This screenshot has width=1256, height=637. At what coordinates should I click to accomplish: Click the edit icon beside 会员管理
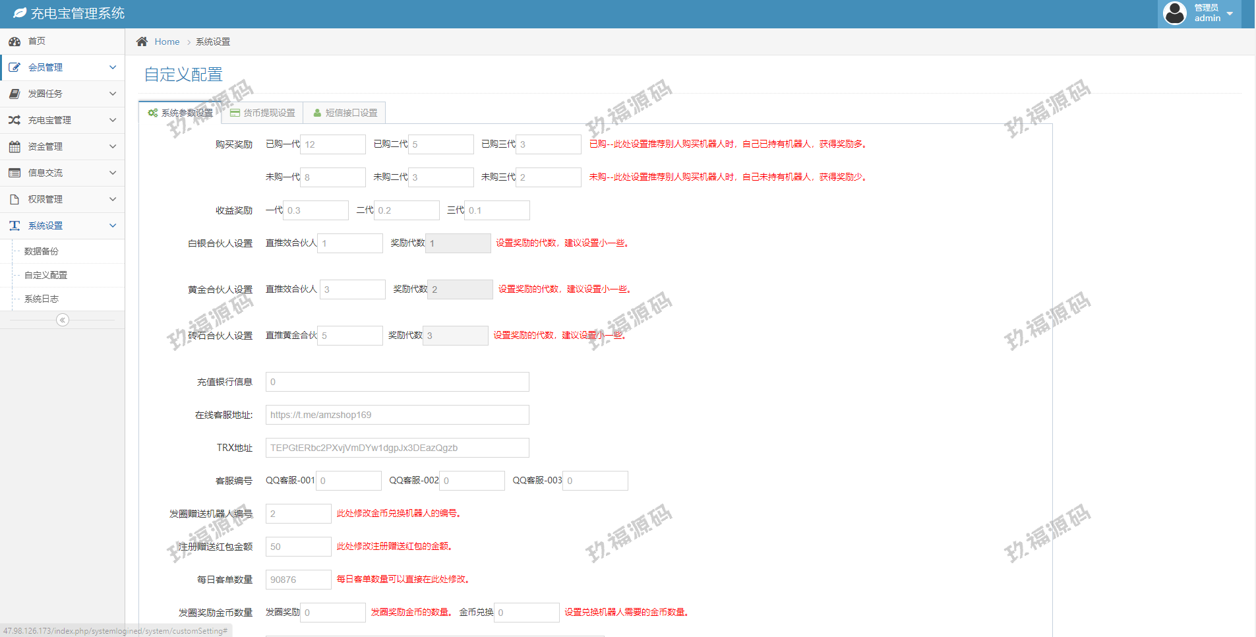coord(15,67)
